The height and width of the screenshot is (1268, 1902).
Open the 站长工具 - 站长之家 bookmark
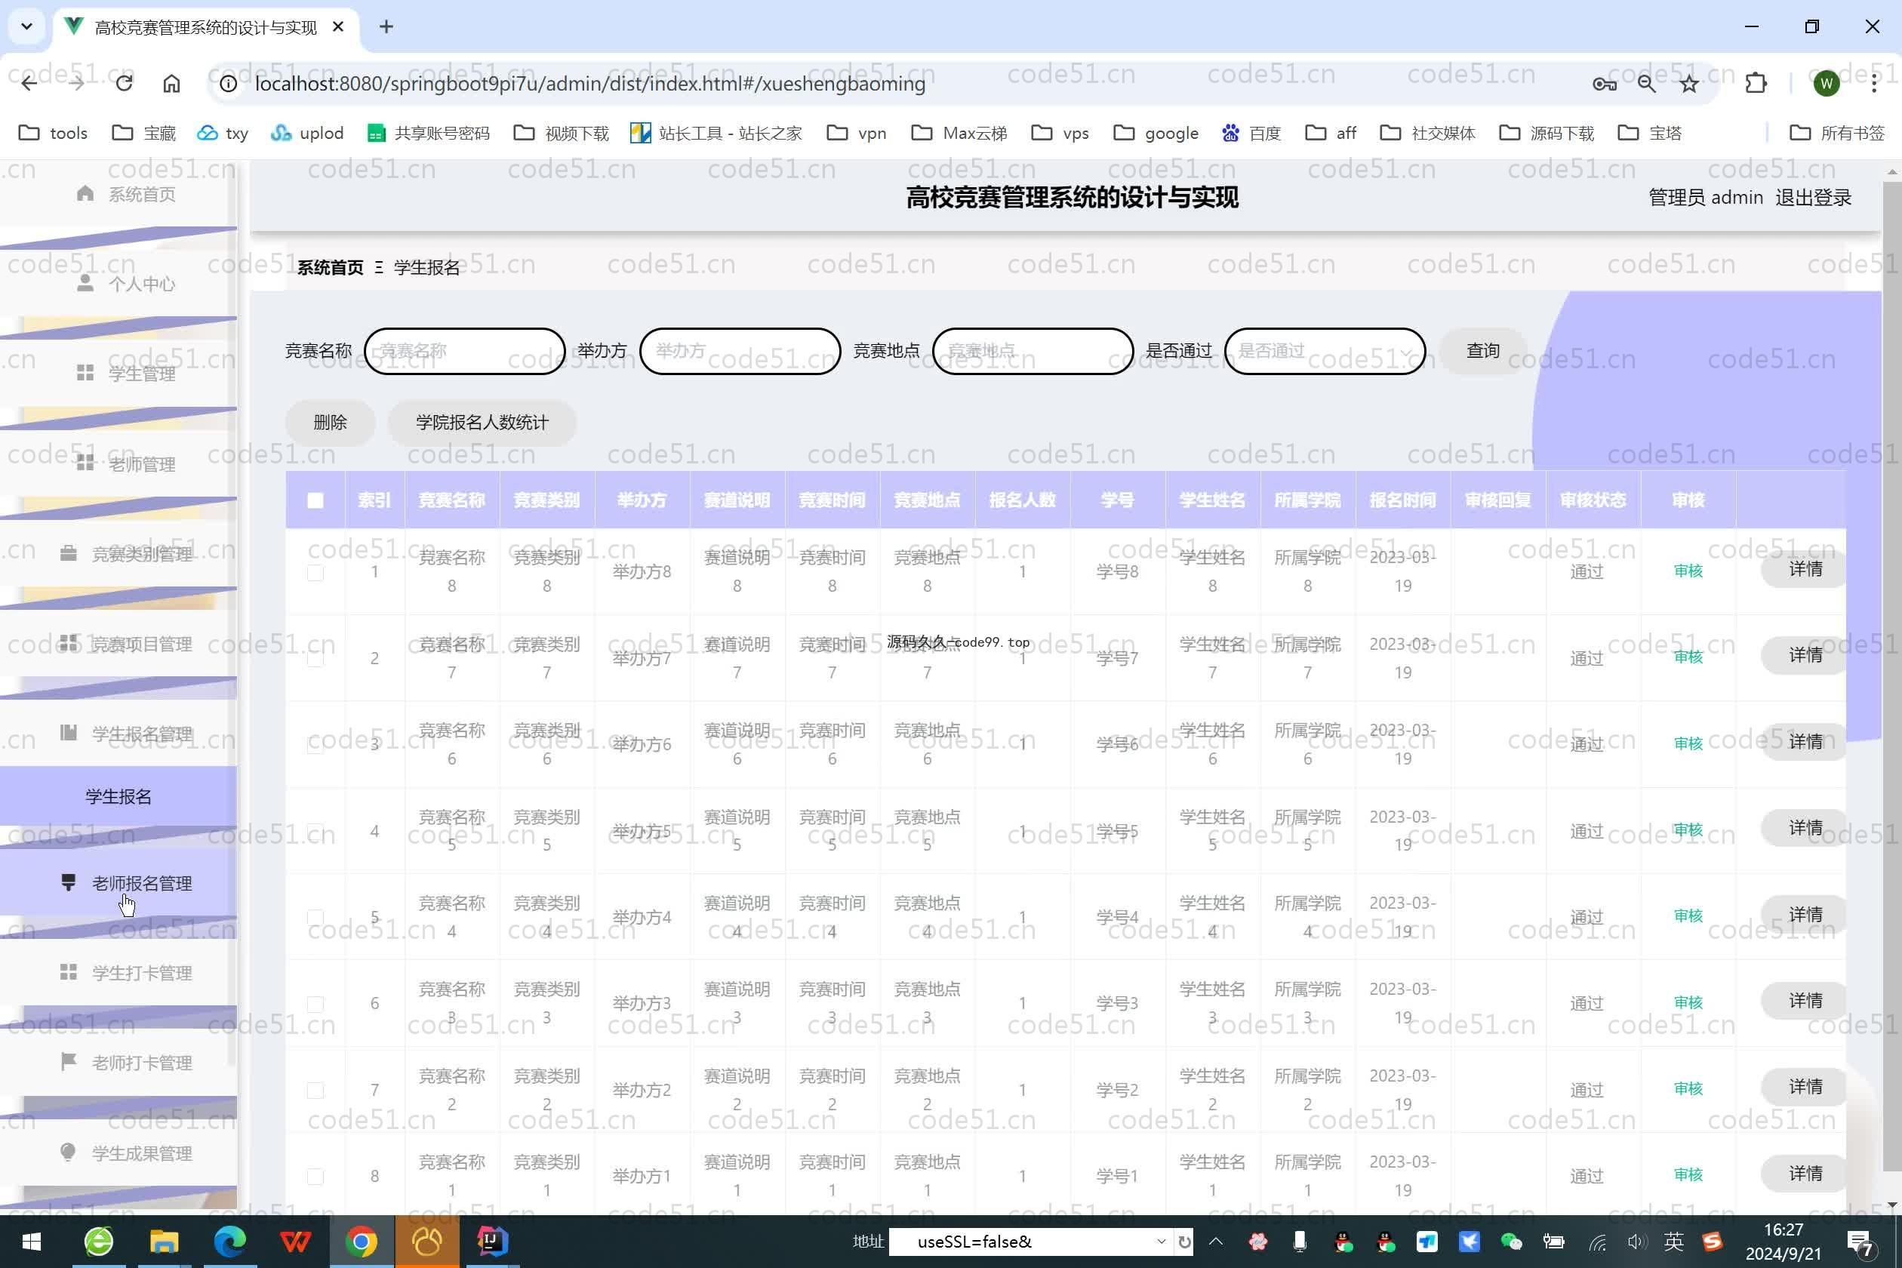click(716, 133)
